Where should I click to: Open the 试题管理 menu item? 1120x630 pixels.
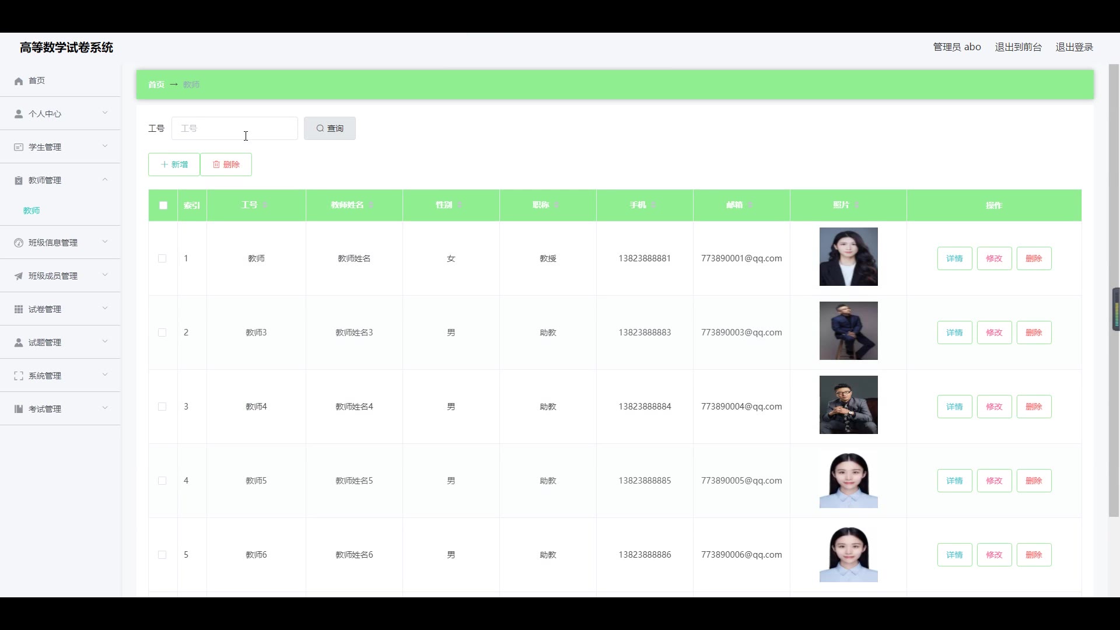click(45, 342)
